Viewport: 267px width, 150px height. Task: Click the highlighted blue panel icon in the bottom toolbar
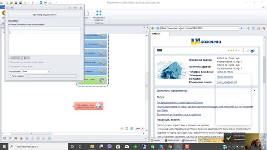coord(49,138)
